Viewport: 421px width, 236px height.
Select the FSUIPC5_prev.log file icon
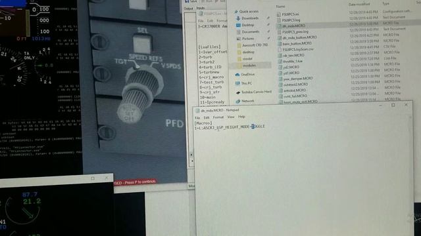click(279, 32)
